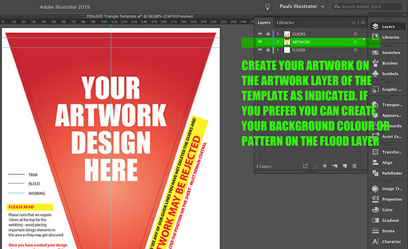Unlock the GUIDES layer
Screen dimensions: 408x249
[x=268, y=34]
